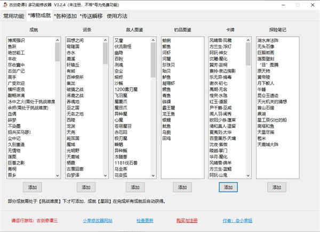This screenshot has height=232, width=320.
Task: Click 添加 button under 敌人图鉴 list
Action: 135,187
